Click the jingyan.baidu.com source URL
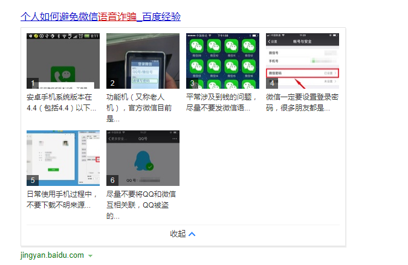Image resolution: width=408 pixels, height=265 pixels. coord(52,255)
